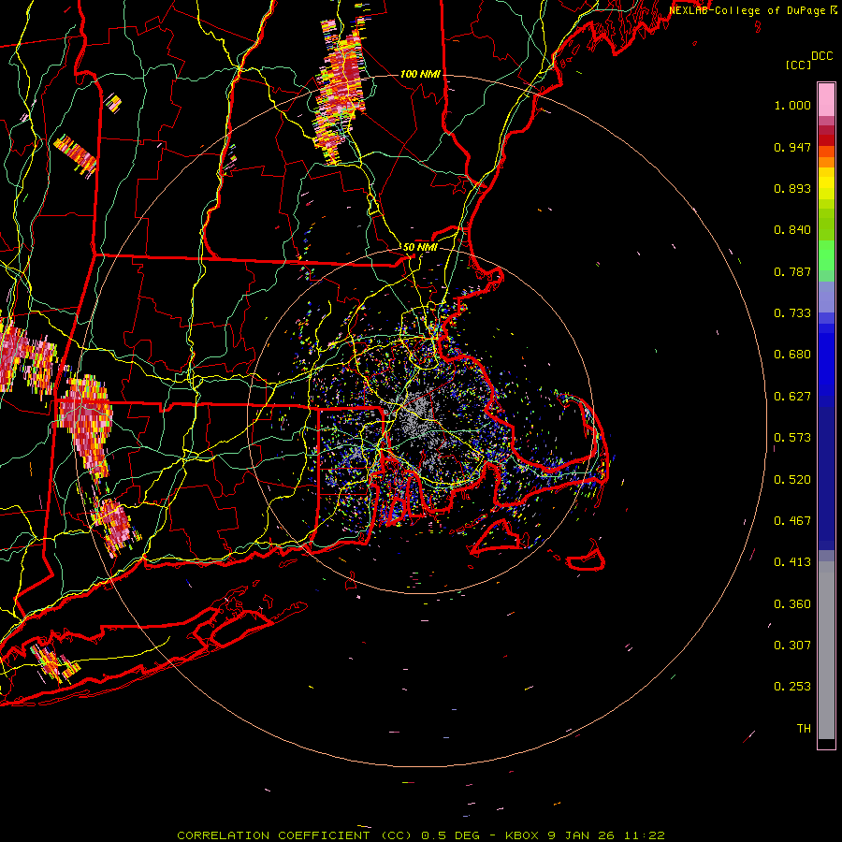The width and height of the screenshot is (842, 842).
Task: Select the 0.840 scale label
Action: [x=792, y=230]
